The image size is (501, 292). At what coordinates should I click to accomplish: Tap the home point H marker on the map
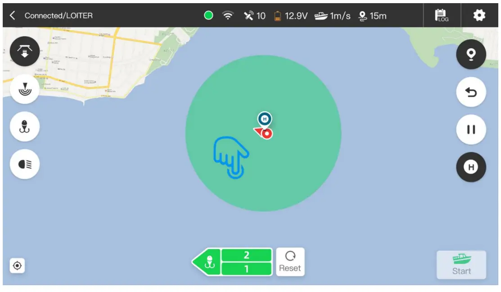coord(265,119)
